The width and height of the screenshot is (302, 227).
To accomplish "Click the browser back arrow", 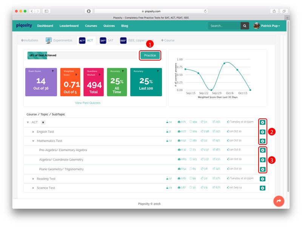I will click(32, 11).
